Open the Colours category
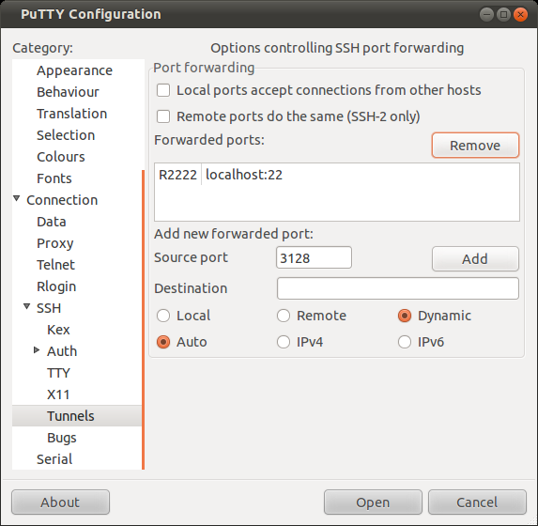 [x=61, y=157]
